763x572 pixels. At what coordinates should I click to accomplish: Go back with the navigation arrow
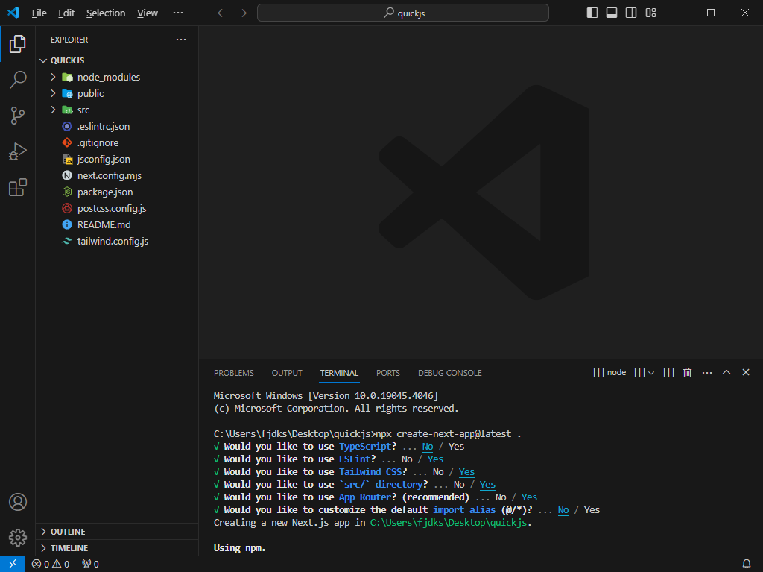click(x=222, y=13)
